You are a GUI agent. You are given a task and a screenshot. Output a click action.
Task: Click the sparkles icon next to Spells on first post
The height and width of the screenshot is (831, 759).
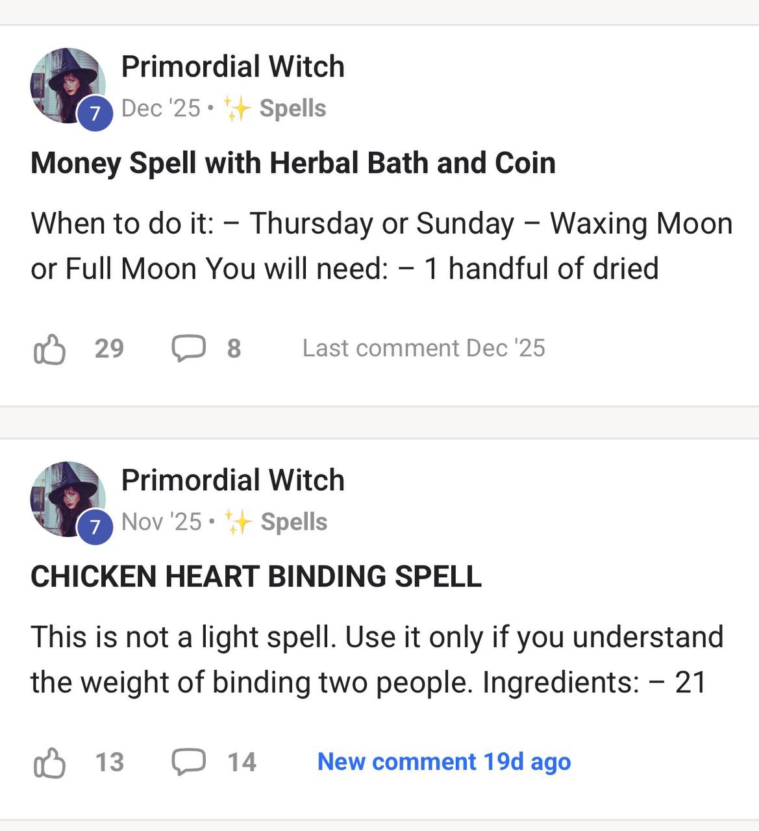(238, 107)
